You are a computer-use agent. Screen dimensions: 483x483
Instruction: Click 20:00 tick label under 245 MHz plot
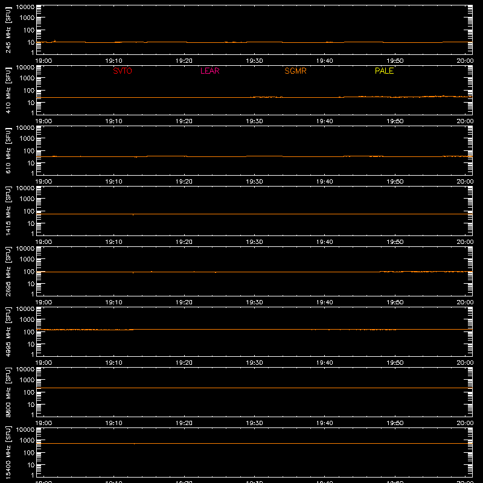tap(465, 61)
